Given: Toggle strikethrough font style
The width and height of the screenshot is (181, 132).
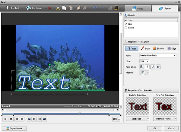Looking at the screenshot, I should point(158,67).
